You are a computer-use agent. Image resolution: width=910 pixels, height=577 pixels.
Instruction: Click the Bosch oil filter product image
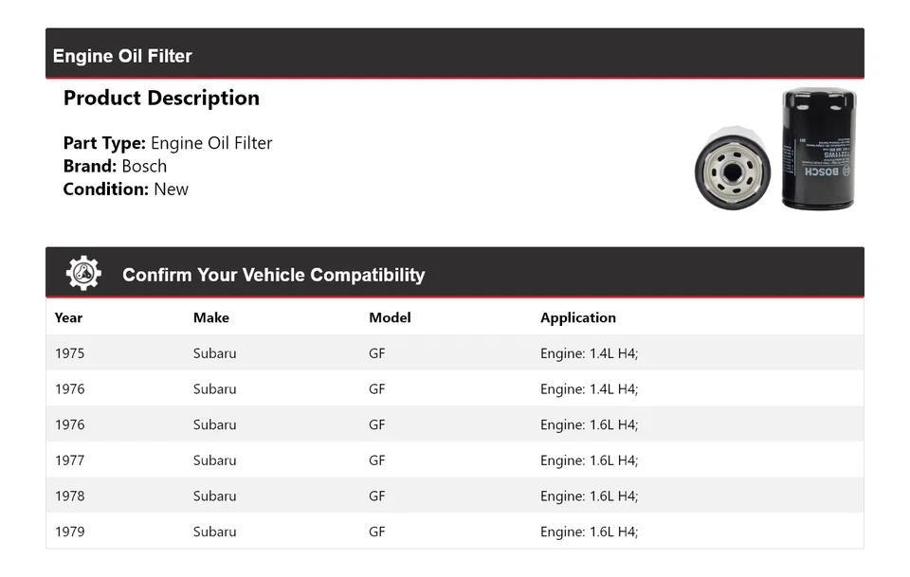[775, 150]
